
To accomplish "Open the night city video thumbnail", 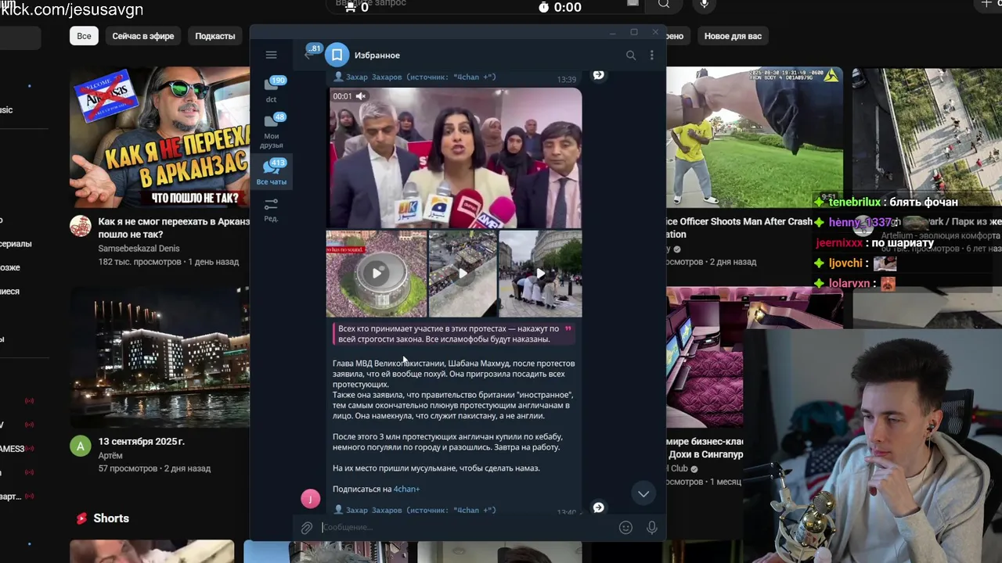I will coord(160,357).
